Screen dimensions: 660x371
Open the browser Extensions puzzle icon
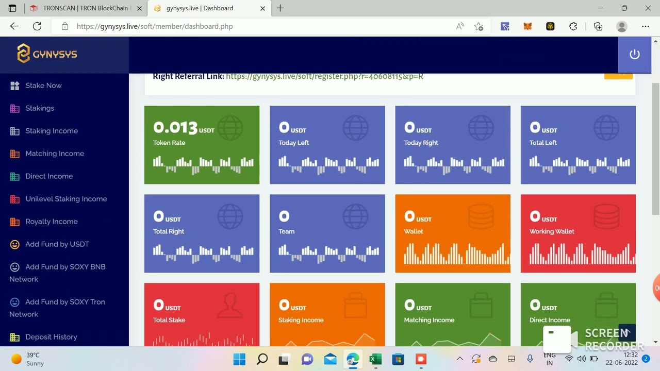[573, 26]
